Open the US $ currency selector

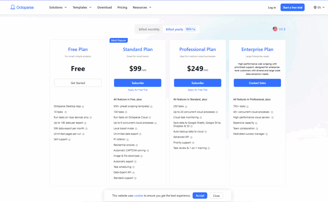pyautogui.click(x=279, y=29)
